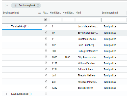Screen dimensions: 127x96
Task: Click the Akt... column header
Action: click(45, 13)
